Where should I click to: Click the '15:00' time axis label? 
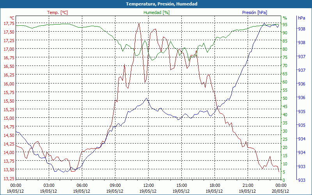181,186
